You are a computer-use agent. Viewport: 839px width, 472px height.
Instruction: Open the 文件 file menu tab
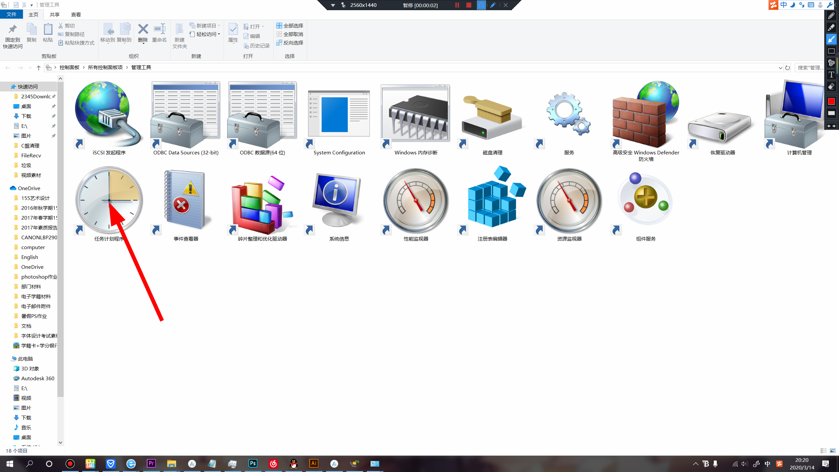coord(11,14)
